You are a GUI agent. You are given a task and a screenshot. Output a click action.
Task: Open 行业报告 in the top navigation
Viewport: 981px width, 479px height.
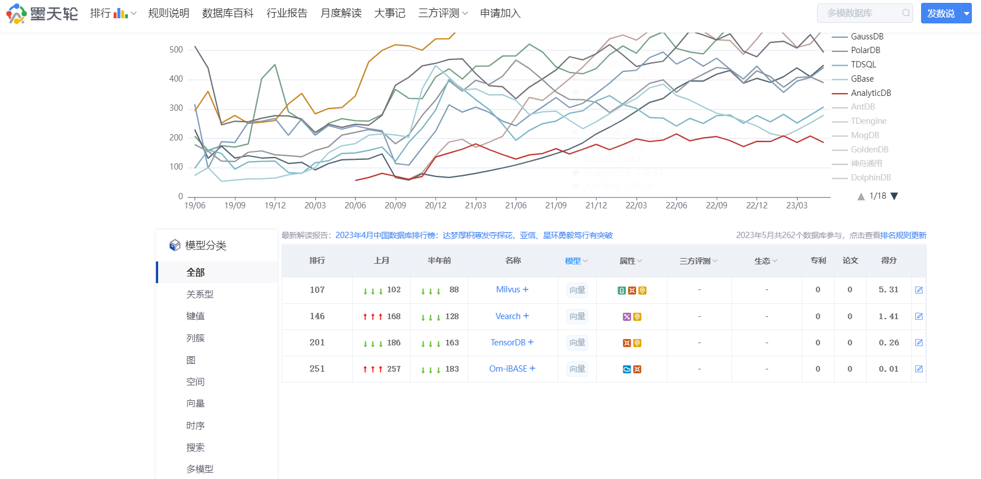coord(287,13)
